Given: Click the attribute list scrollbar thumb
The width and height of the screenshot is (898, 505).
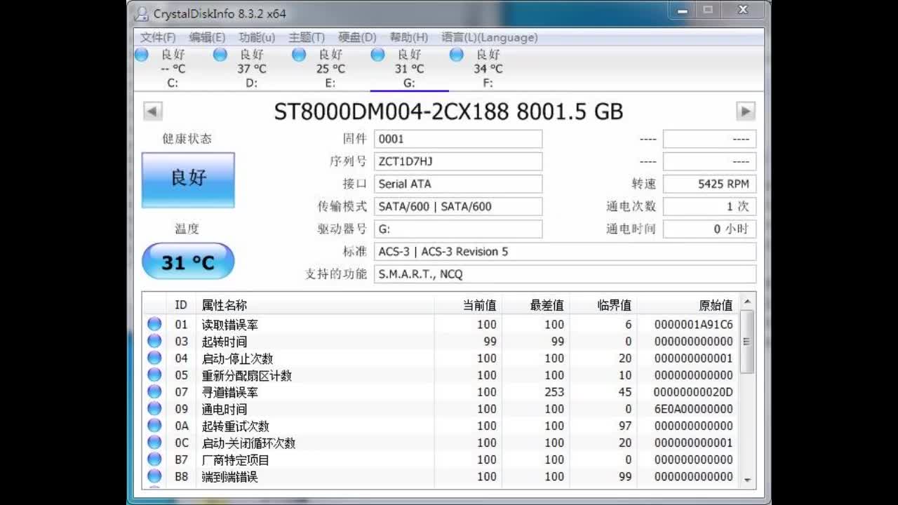Looking at the screenshot, I should (x=747, y=342).
